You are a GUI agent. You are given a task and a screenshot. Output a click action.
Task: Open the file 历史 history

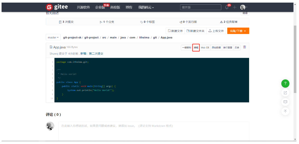(237, 47)
